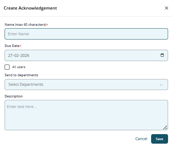Open the Due Date calendar picker icon
Image resolution: width=173 pixels, height=156 pixels.
(x=162, y=55)
